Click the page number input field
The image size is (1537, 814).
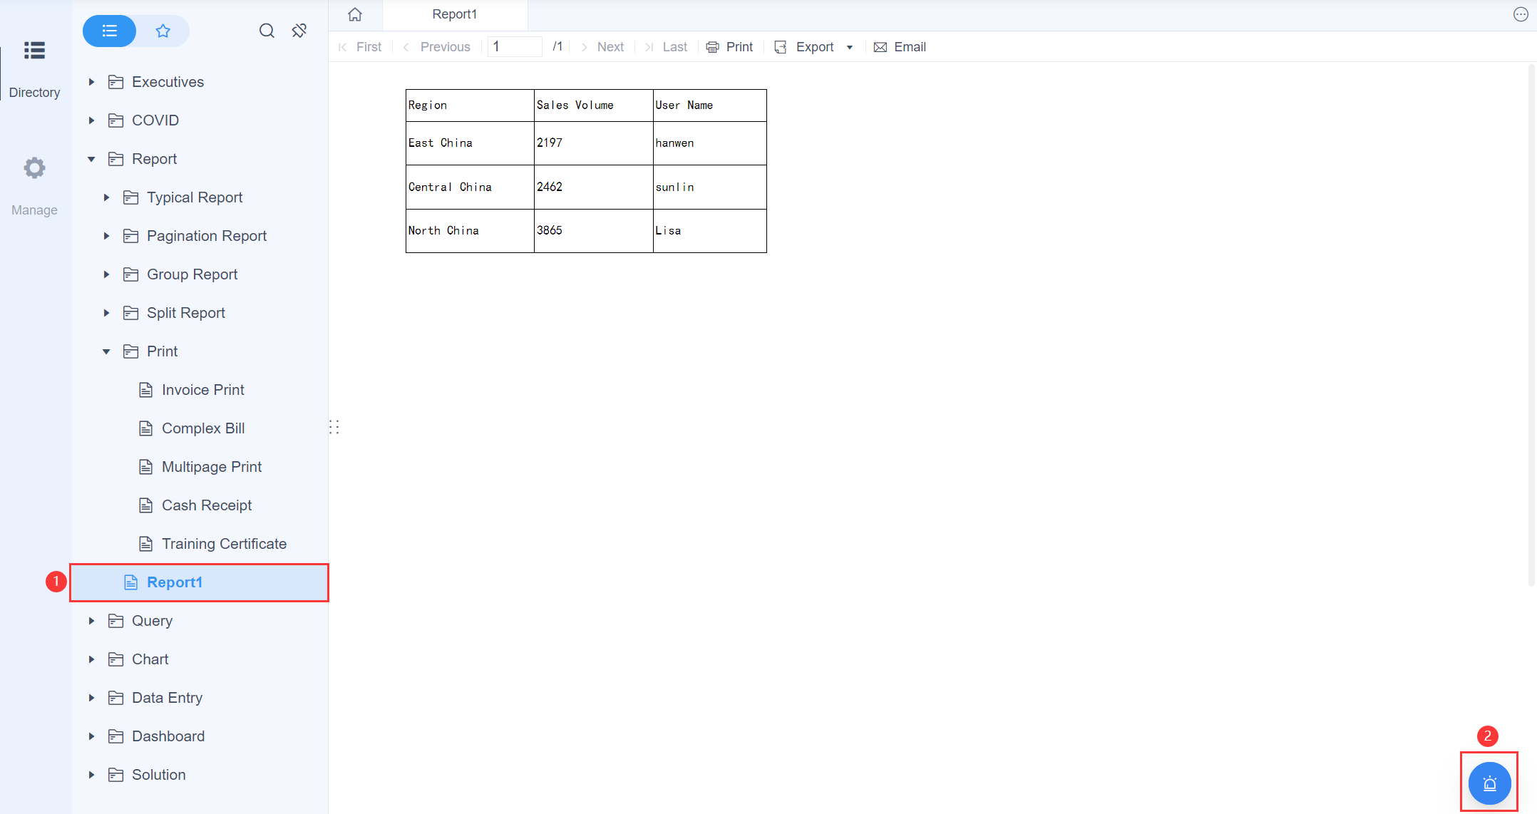point(515,47)
